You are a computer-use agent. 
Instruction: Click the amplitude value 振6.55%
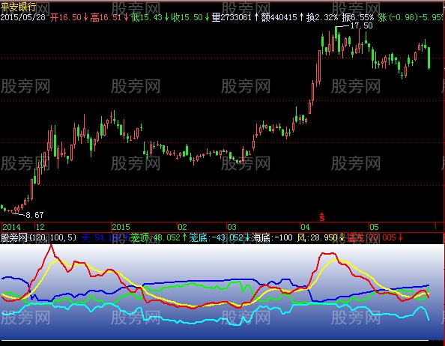[358, 17]
